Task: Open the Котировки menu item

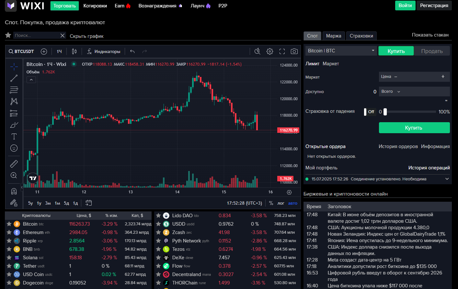Action: tap(95, 6)
